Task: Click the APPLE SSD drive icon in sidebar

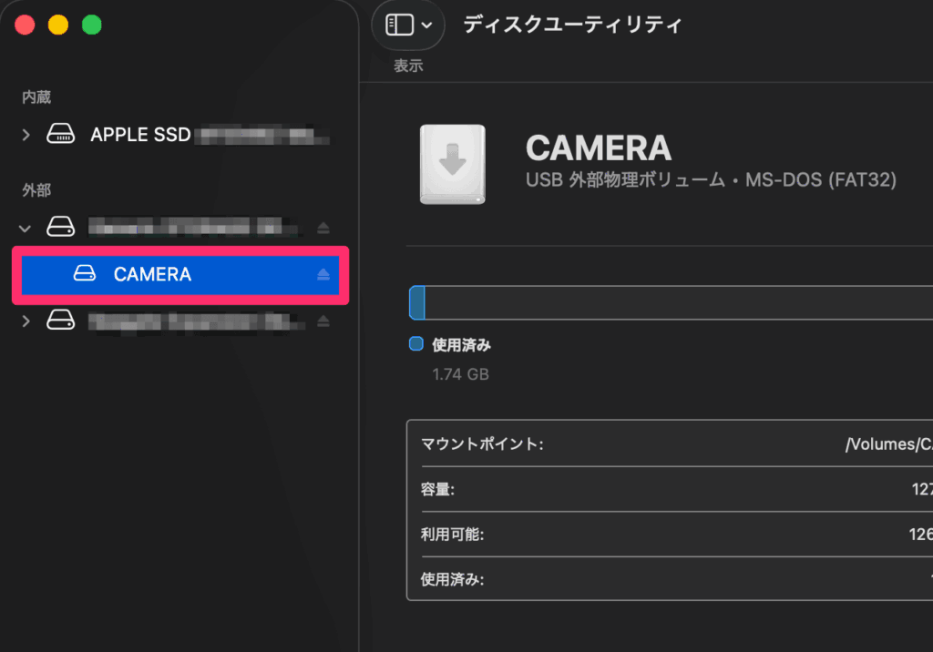Action: point(60,135)
